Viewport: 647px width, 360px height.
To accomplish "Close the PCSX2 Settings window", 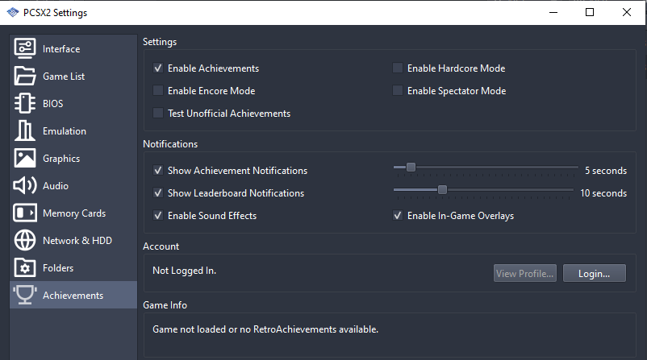I will [x=626, y=12].
